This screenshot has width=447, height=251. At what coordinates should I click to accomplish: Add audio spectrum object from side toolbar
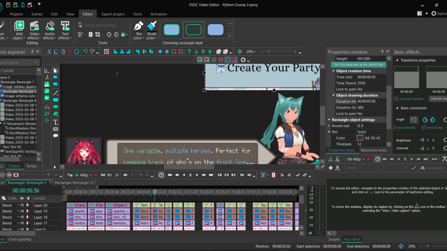coord(47,107)
